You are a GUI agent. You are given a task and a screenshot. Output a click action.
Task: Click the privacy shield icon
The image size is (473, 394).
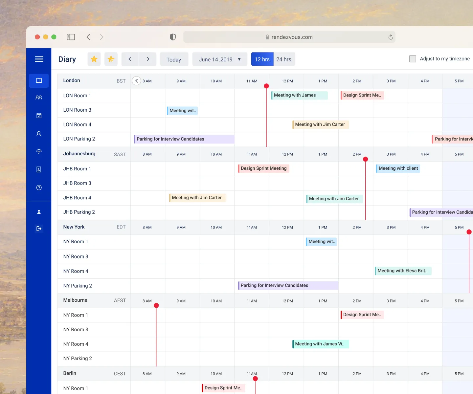[x=173, y=37]
